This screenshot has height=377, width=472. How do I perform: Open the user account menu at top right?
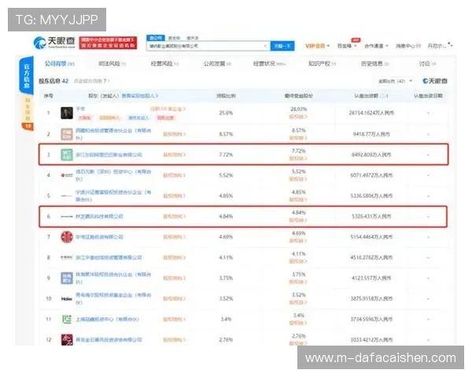[x=440, y=46]
